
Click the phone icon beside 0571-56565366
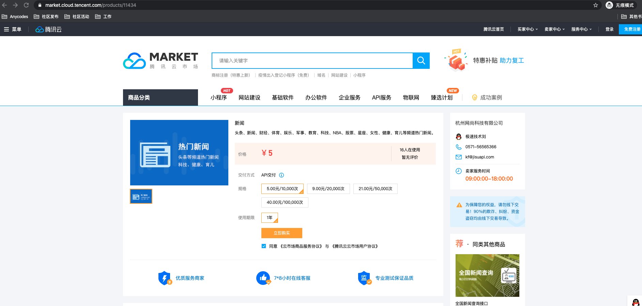tap(459, 147)
